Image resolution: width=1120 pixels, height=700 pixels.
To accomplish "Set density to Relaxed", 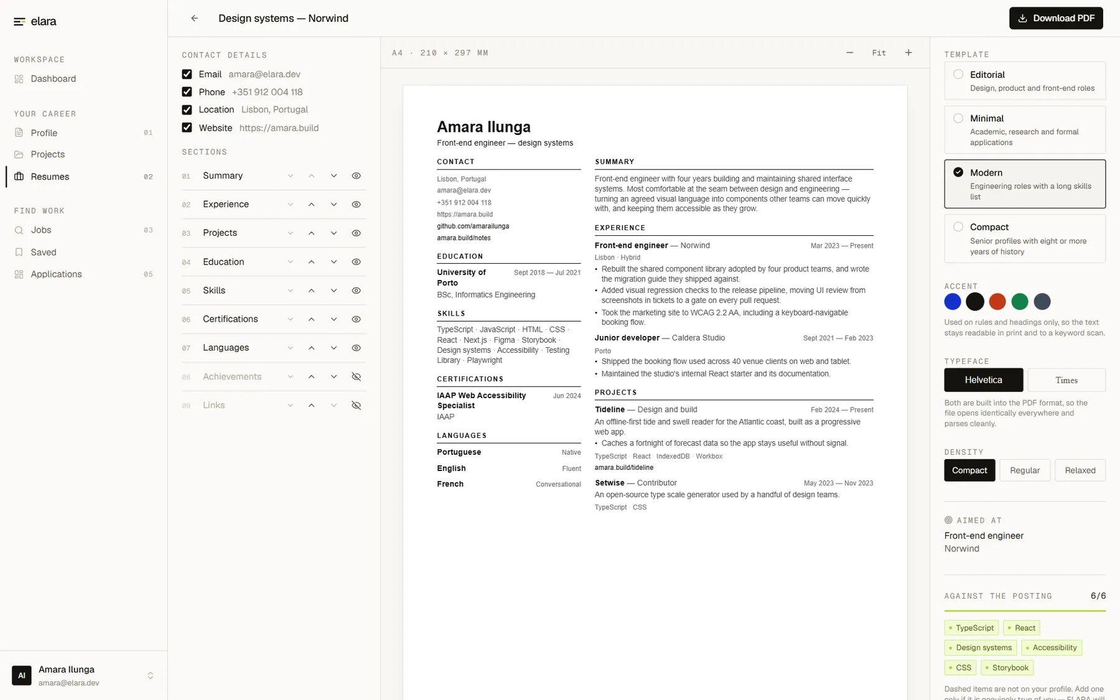I will pyautogui.click(x=1080, y=470).
